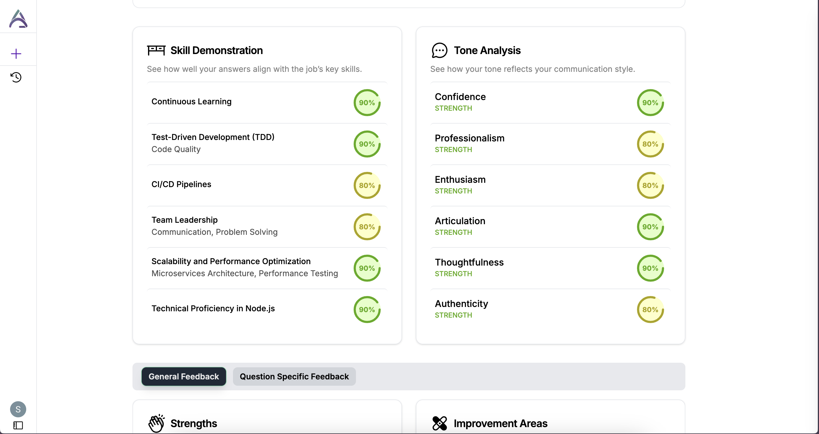819x434 pixels.
Task: Click the app logo in sidebar
Action: pos(18,19)
